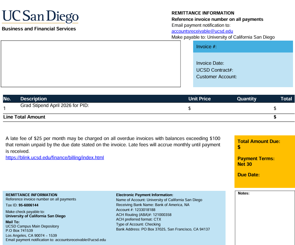Select 'Receiving Bank Name: Bank of America, NA'

pyautogui.click(x=153, y=205)
